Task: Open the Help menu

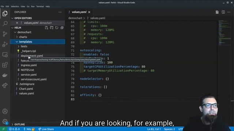Action: (x=48, y=7)
